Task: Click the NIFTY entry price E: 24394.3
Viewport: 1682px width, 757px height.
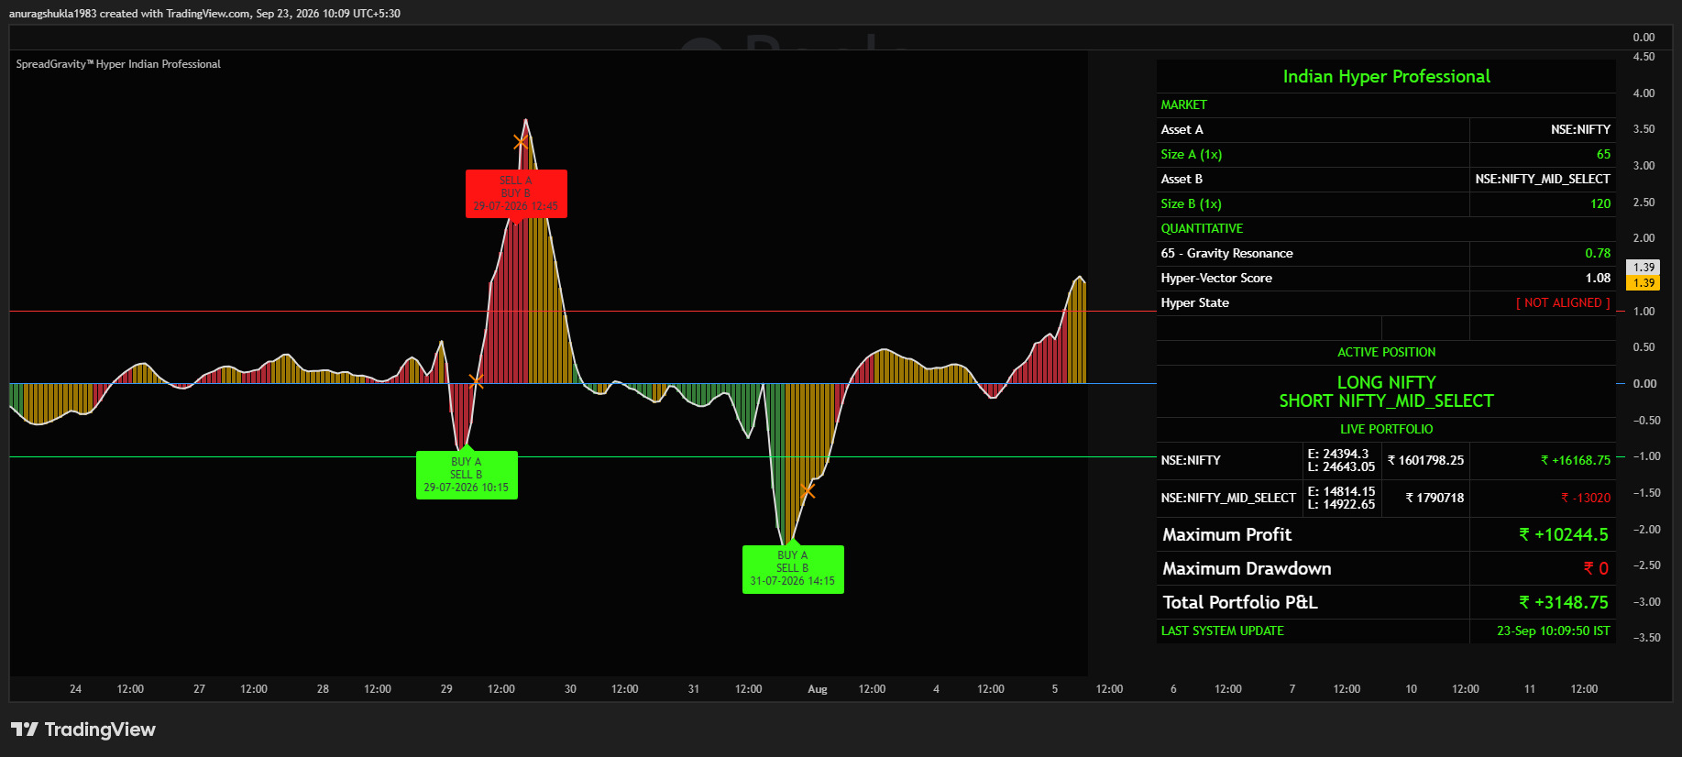Action: [1337, 455]
